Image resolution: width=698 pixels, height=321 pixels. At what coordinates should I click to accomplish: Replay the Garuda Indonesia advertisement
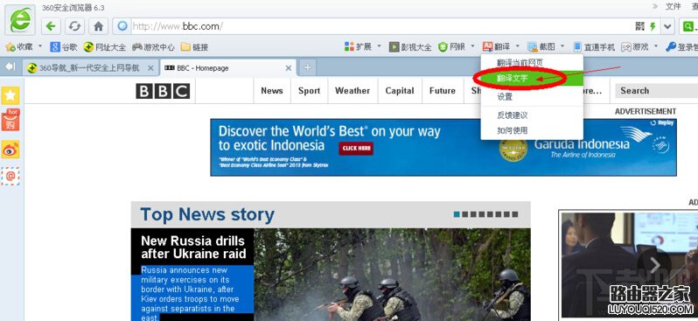(662, 122)
